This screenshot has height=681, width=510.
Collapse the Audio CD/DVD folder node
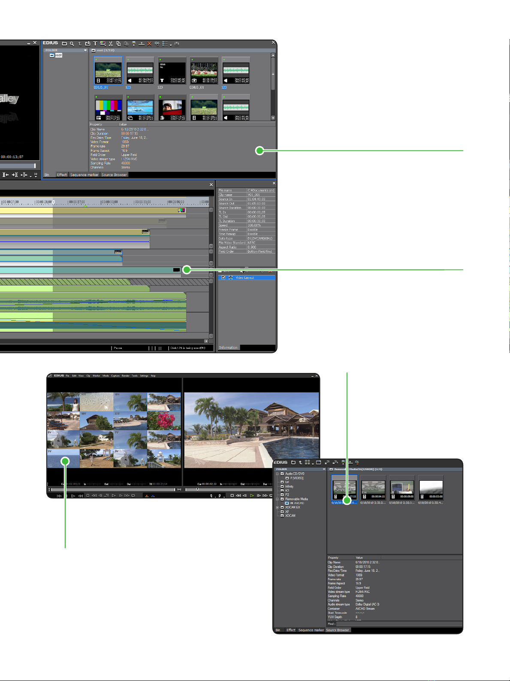click(277, 474)
